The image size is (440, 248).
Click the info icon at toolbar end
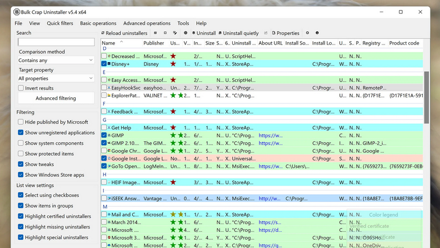coord(317,33)
